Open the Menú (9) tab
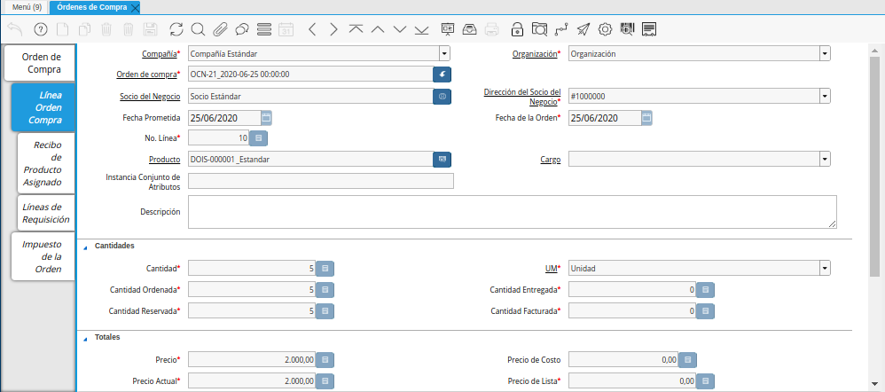Screen dimensions: 885x392 (26, 7)
